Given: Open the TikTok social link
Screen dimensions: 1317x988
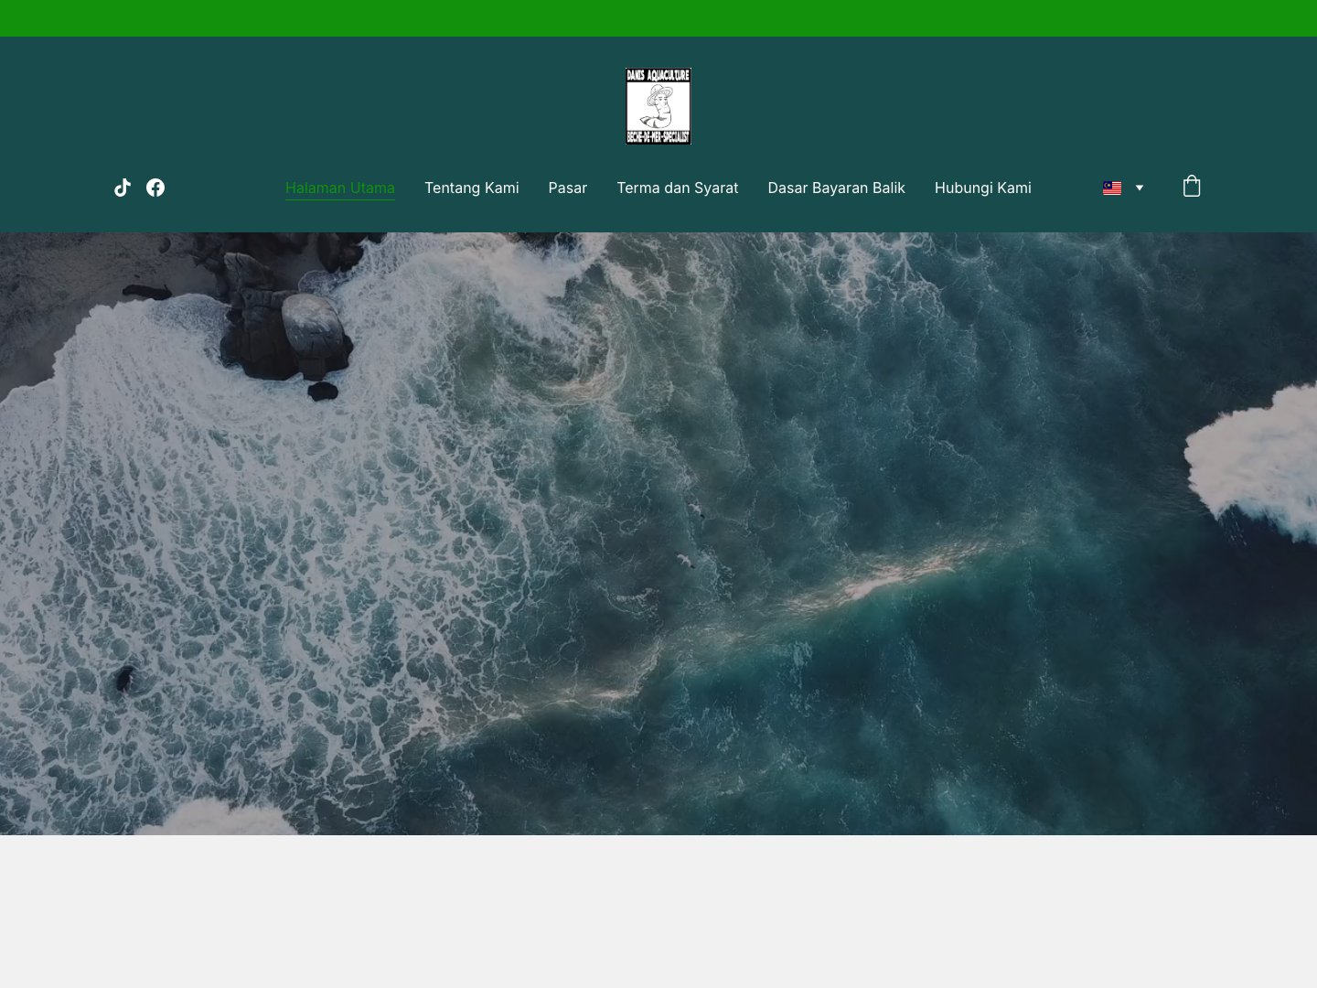Looking at the screenshot, I should 123,188.
